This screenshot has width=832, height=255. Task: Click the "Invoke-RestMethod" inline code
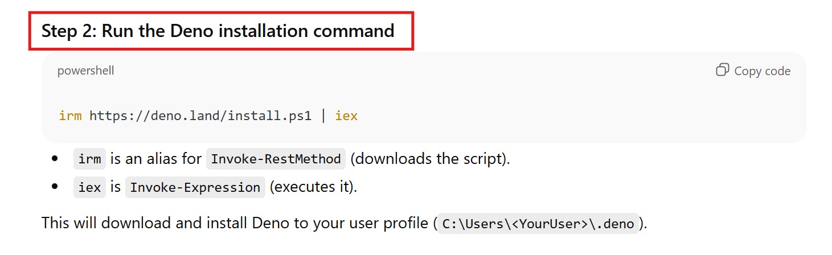tap(276, 159)
